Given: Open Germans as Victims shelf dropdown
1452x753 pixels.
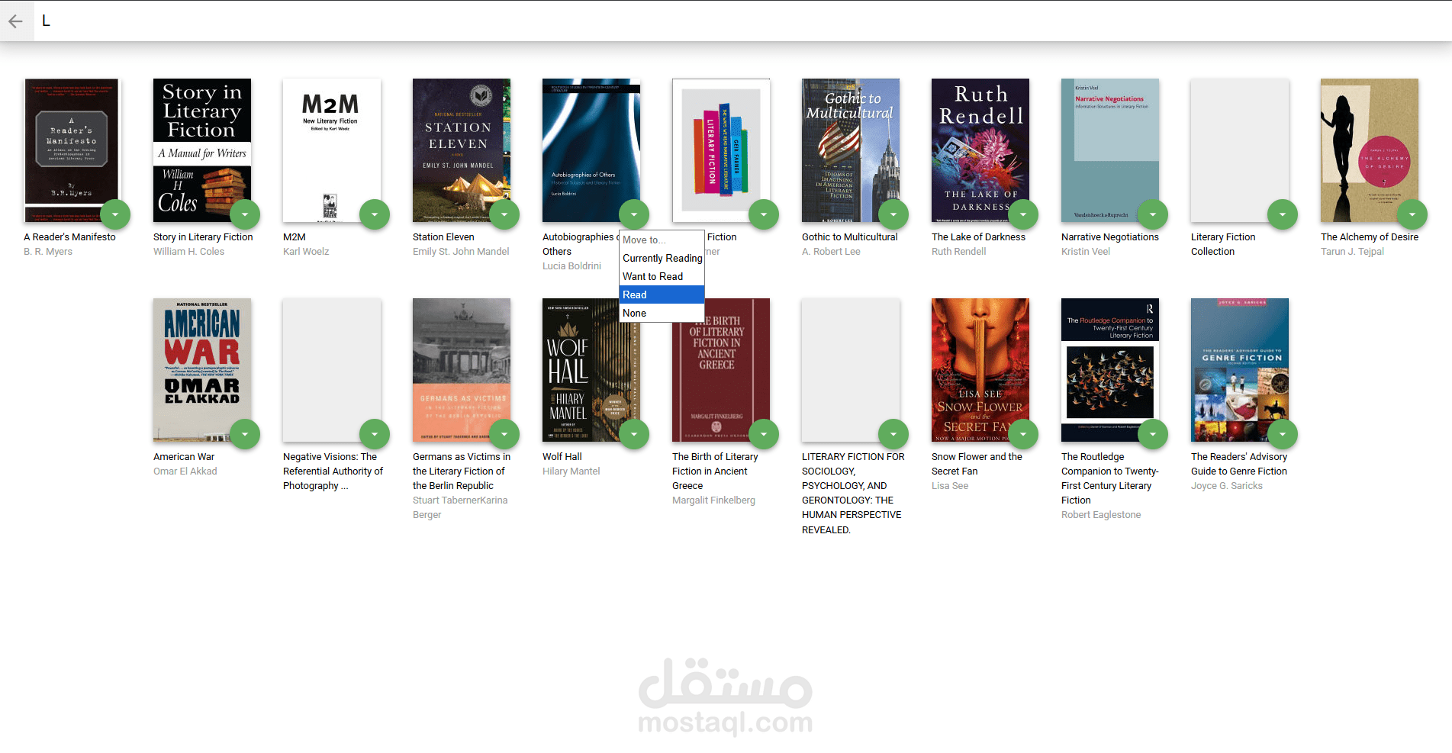Looking at the screenshot, I should point(504,434).
